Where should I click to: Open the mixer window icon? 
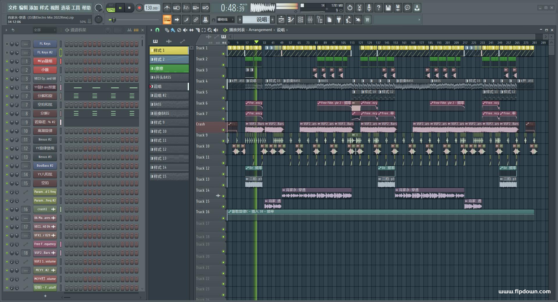310,20
